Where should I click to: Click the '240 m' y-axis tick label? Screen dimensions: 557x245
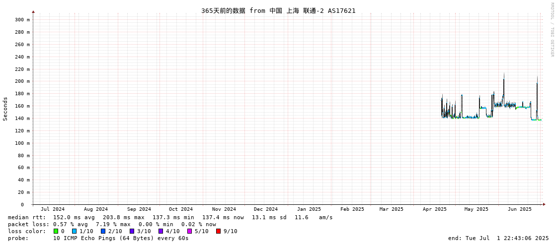pyautogui.click(x=22, y=57)
